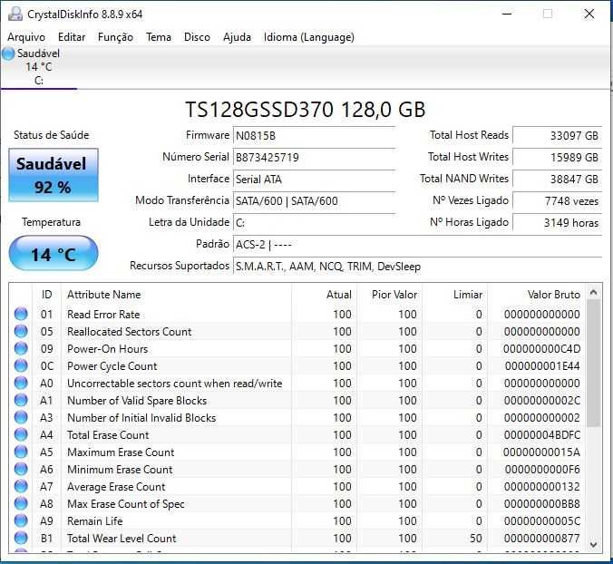Screen dimensions: 613x564
Task: Open the Editar menu
Action: (x=72, y=37)
